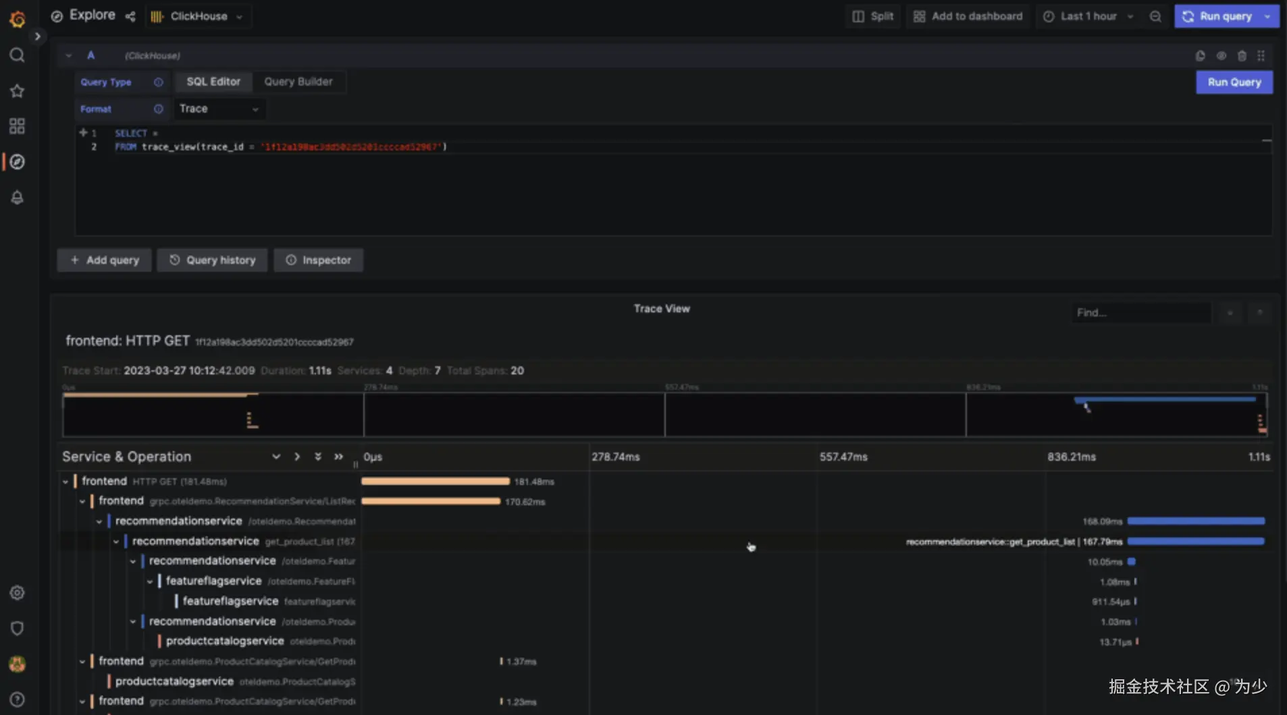The height and width of the screenshot is (715, 1287).
Task: Click the blue 167.79ms get_product_list bar
Action: point(1196,542)
